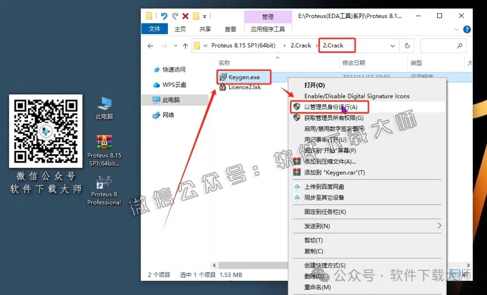The image size is (487, 295).
Task: Click the back navigation arrow
Action: click(x=150, y=45)
